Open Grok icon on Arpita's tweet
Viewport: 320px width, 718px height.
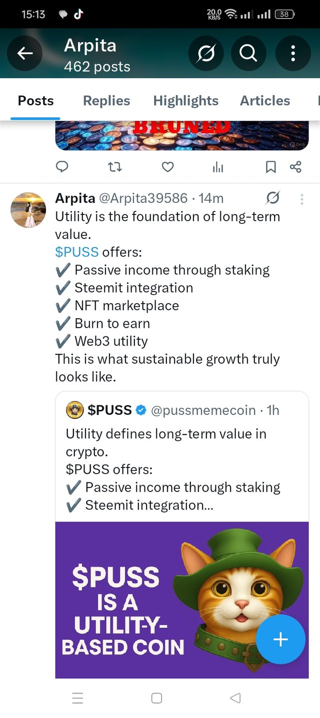(273, 198)
